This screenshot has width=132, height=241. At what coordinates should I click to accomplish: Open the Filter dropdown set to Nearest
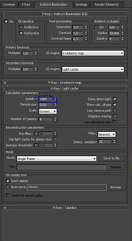107,135
